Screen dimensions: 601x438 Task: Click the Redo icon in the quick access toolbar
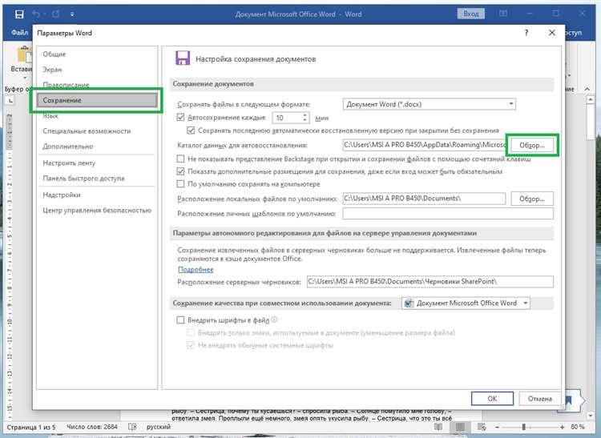coord(56,14)
